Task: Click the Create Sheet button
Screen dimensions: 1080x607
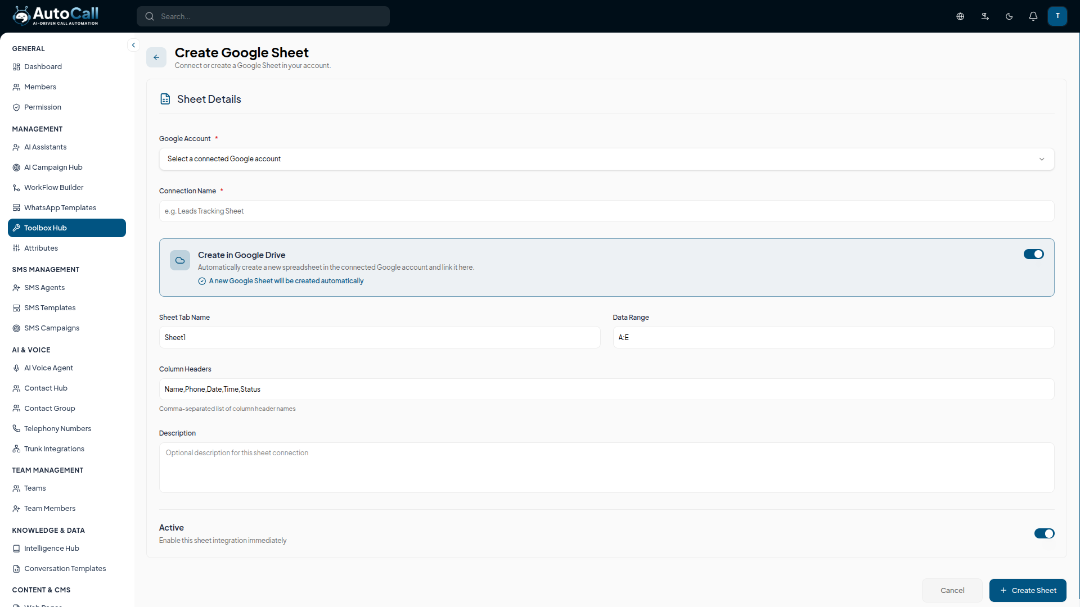Action: pyautogui.click(x=1028, y=590)
